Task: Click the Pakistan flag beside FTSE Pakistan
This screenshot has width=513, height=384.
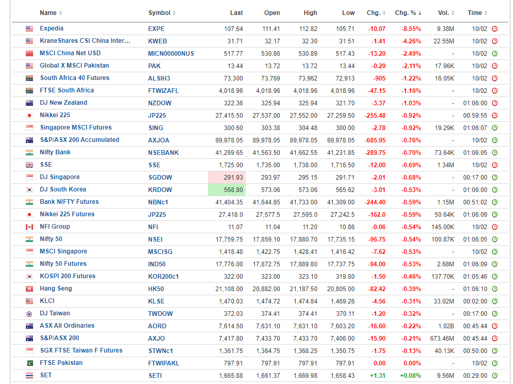Action: click(29, 363)
